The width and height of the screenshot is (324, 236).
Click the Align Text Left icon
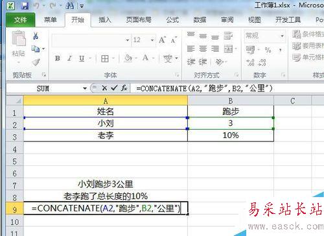pyautogui.click(x=191, y=49)
